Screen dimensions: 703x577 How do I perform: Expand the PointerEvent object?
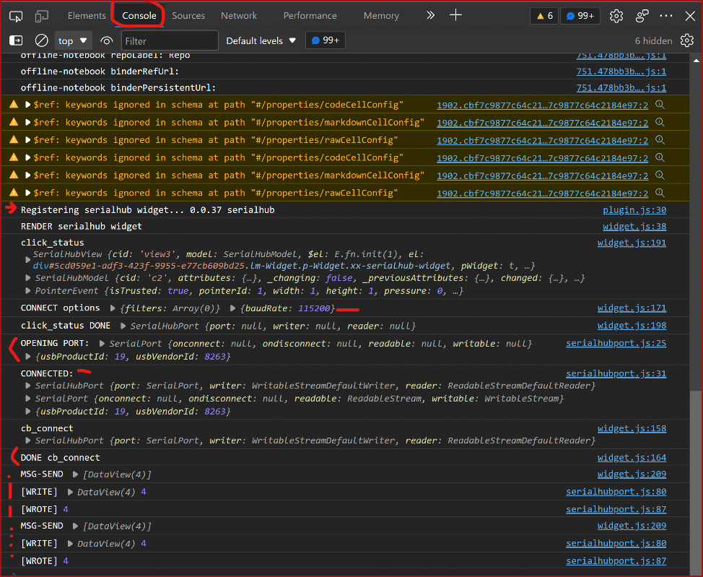point(28,291)
